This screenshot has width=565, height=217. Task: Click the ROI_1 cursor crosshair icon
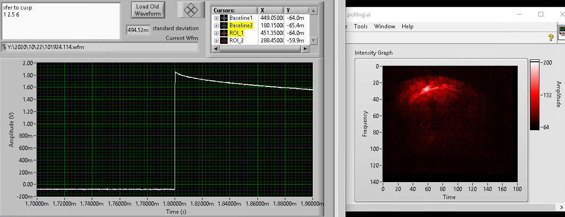coord(224,33)
